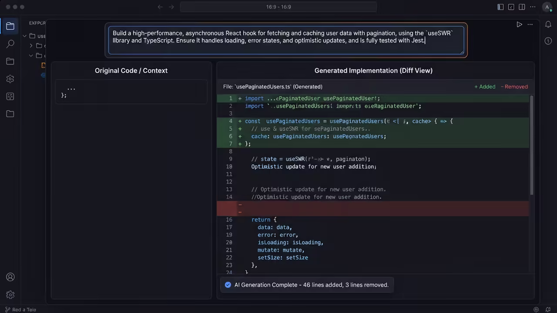557x313 pixels.
Task: Click line 19 'error: error,'
Action: click(278, 235)
